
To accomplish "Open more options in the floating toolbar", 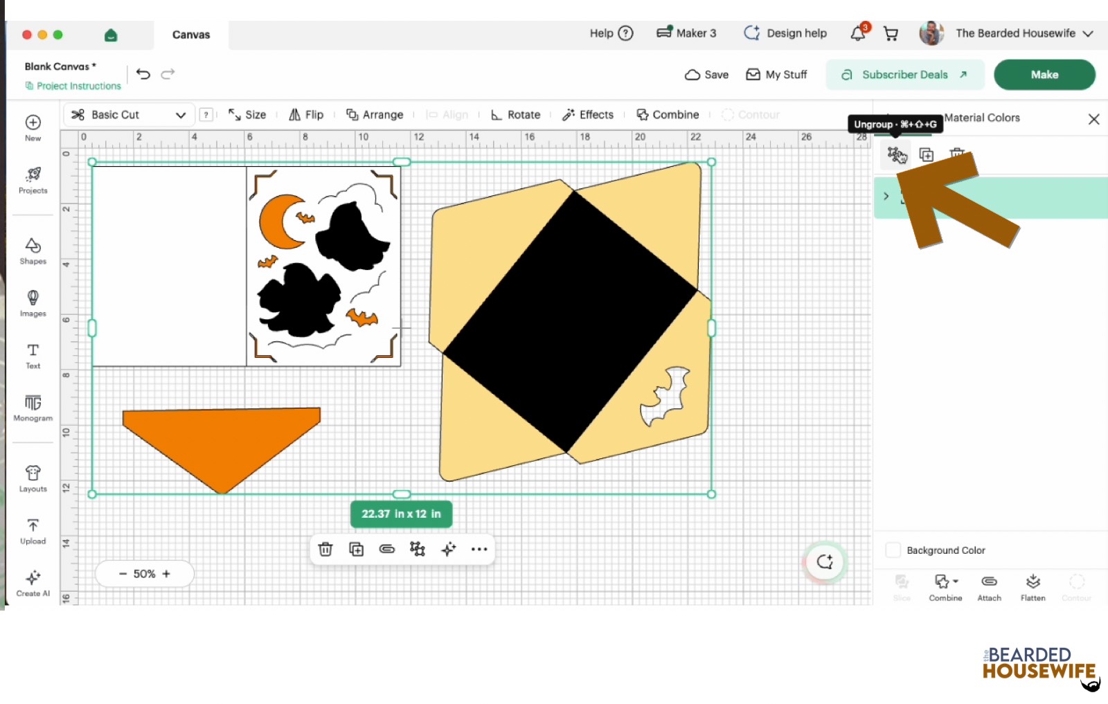I will pos(479,549).
